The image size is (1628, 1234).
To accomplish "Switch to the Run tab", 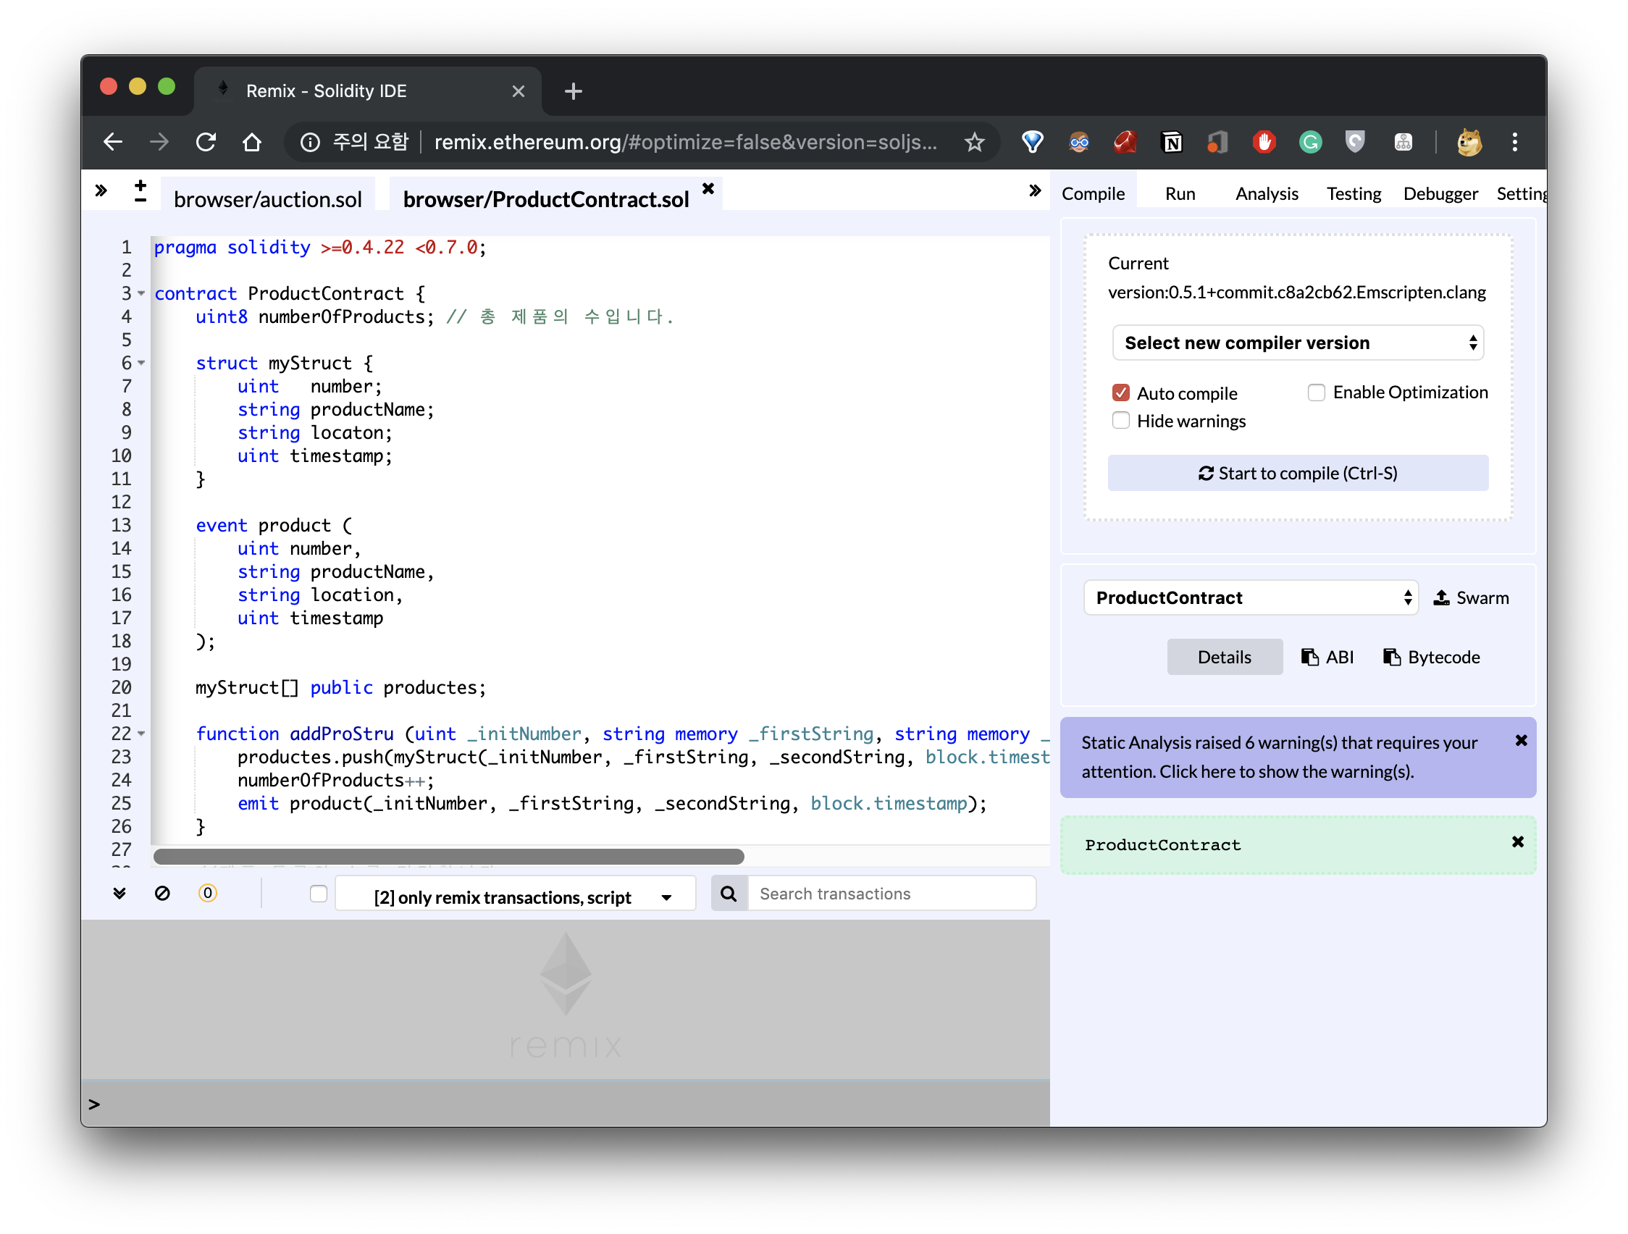I will coord(1180,193).
